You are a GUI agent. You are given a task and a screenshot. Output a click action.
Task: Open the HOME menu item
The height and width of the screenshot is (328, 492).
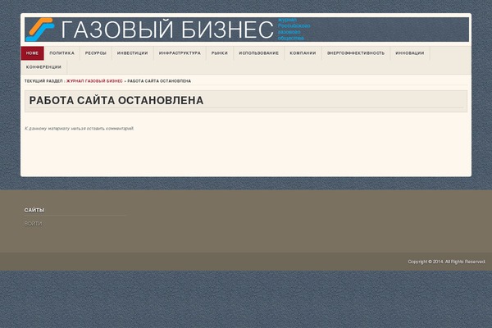(x=32, y=53)
